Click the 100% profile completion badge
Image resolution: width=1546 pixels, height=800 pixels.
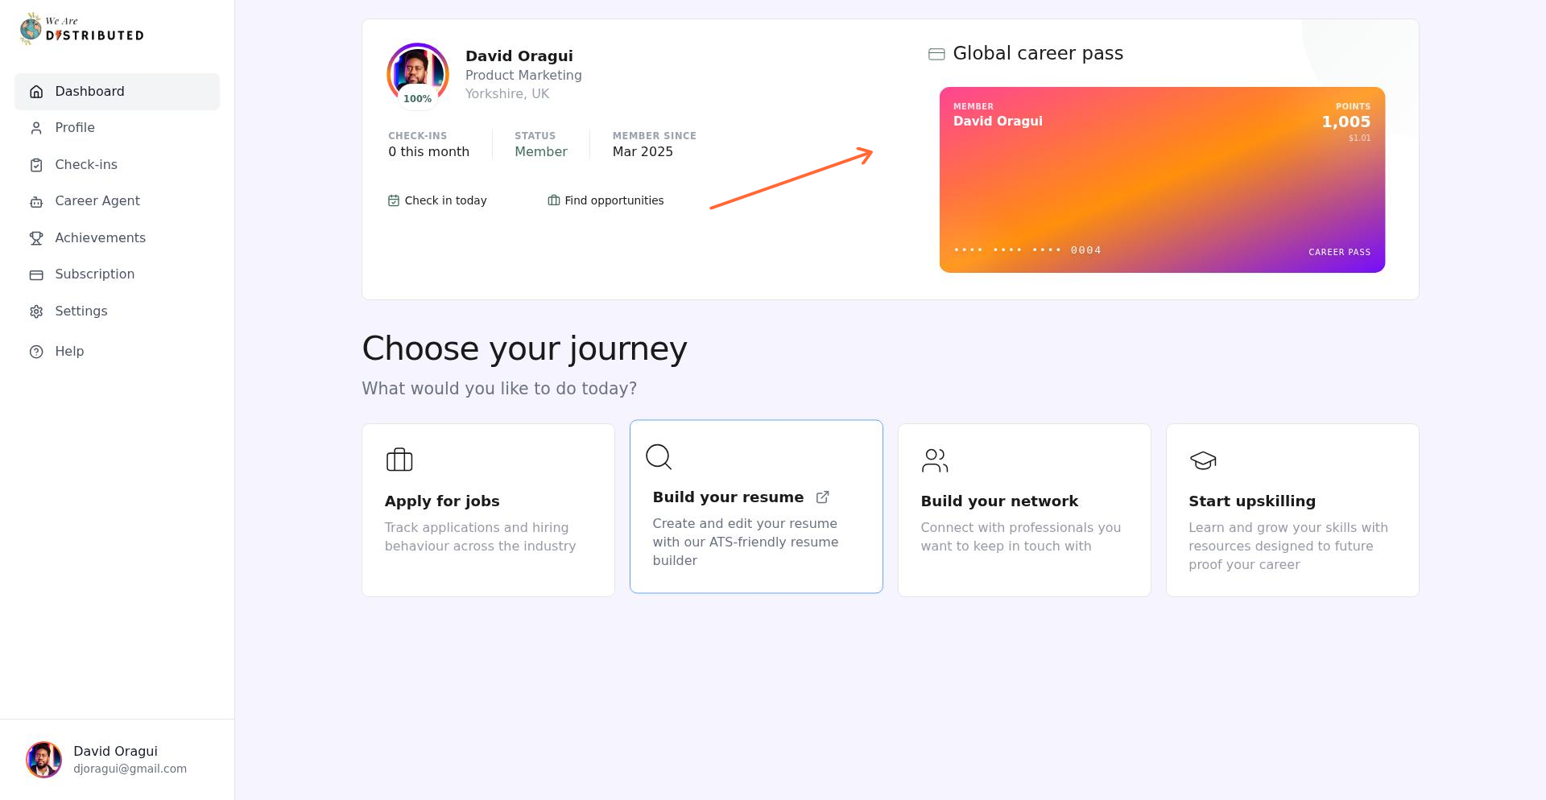click(x=418, y=98)
